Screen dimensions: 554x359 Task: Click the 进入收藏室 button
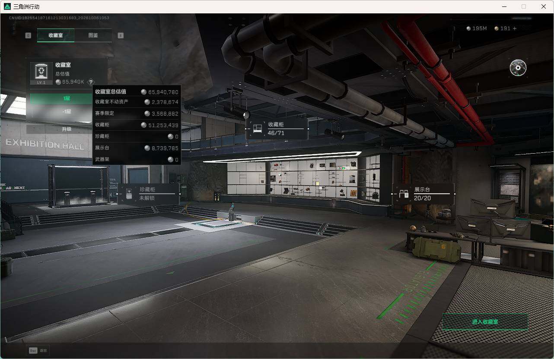click(x=485, y=322)
